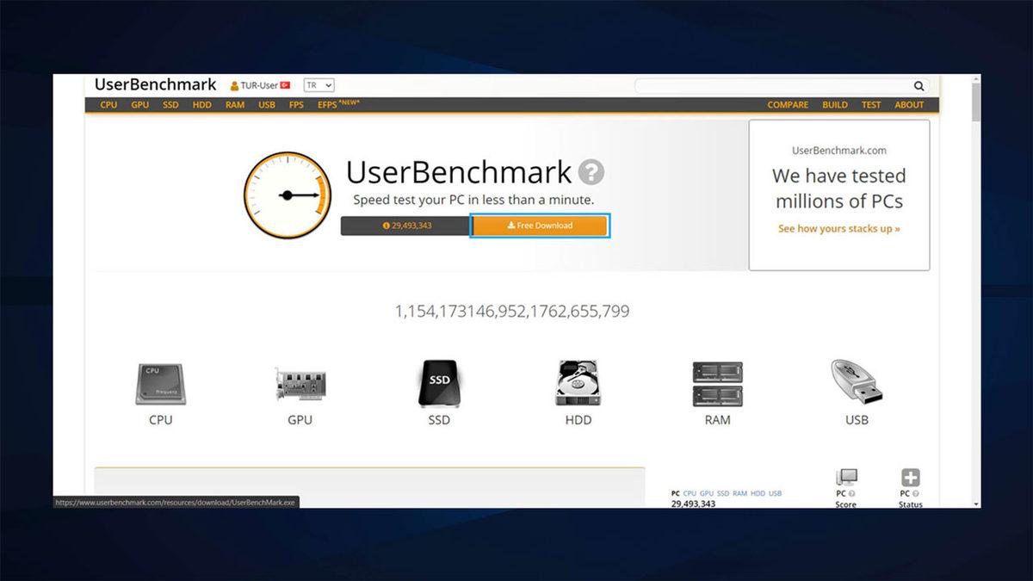Click the Free Download button

click(x=540, y=225)
